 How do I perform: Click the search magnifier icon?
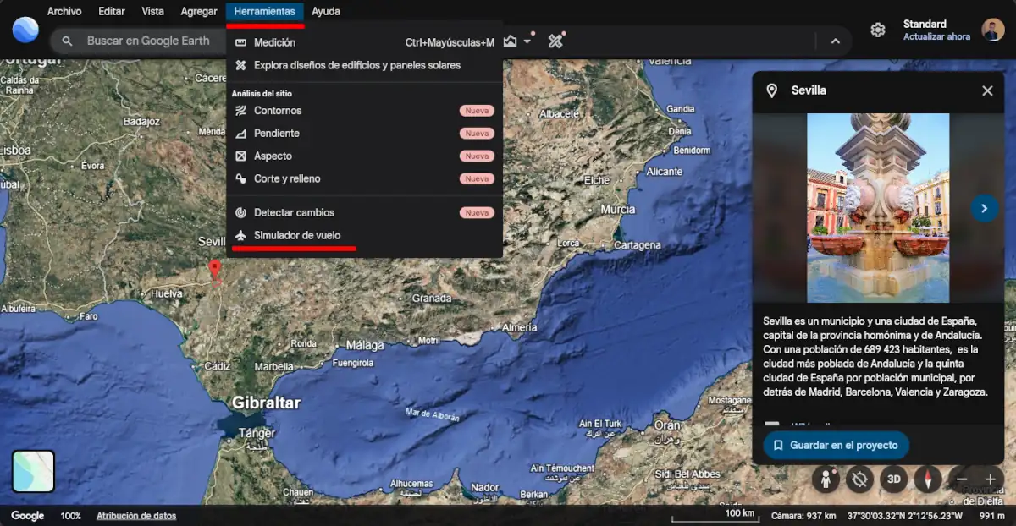[x=68, y=41]
